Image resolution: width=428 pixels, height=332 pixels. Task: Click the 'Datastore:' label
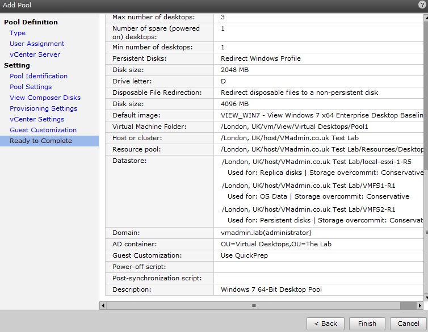[x=129, y=161]
